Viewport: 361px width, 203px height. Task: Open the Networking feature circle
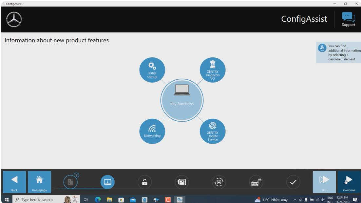coord(152,131)
